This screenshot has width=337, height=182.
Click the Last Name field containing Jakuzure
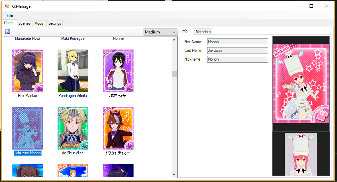point(238,51)
